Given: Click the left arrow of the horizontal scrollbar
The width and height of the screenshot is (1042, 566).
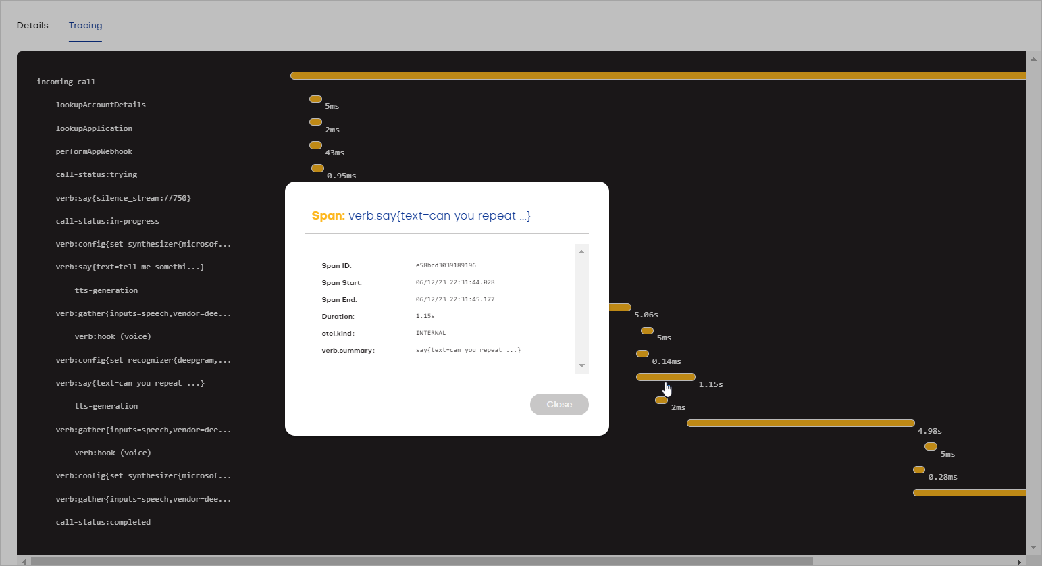Looking at the screenshot, I should 24,561.
